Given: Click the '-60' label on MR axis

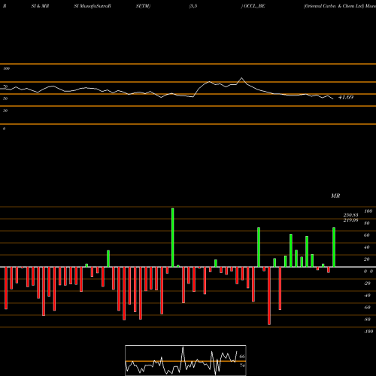Looking at the screenshot, I should 367,308.
